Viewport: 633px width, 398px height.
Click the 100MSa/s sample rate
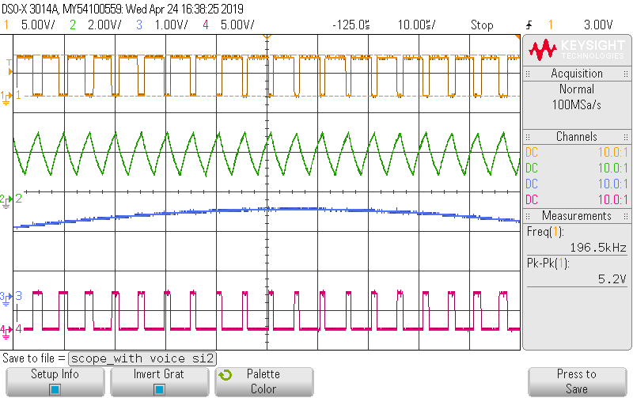577,105
